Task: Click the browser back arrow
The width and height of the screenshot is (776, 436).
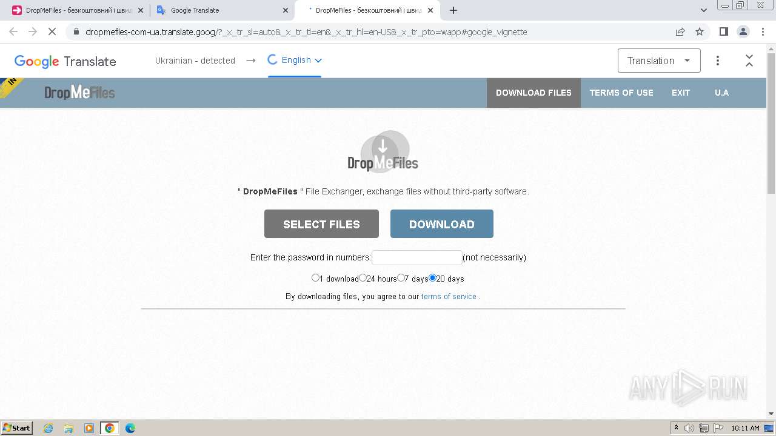Action: coord(13,31)
